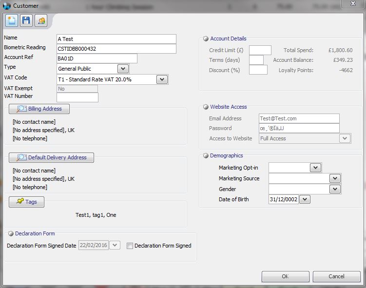366x288 pixels.
Task: Click the Website Access section bullet
Action: coord(206,107)
